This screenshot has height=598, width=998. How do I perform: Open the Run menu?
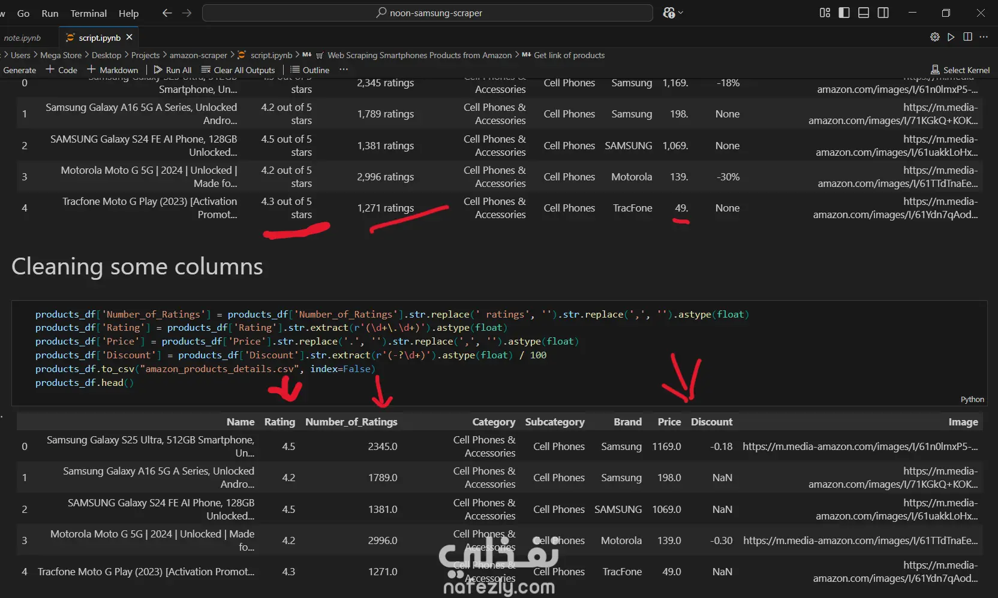50,13
